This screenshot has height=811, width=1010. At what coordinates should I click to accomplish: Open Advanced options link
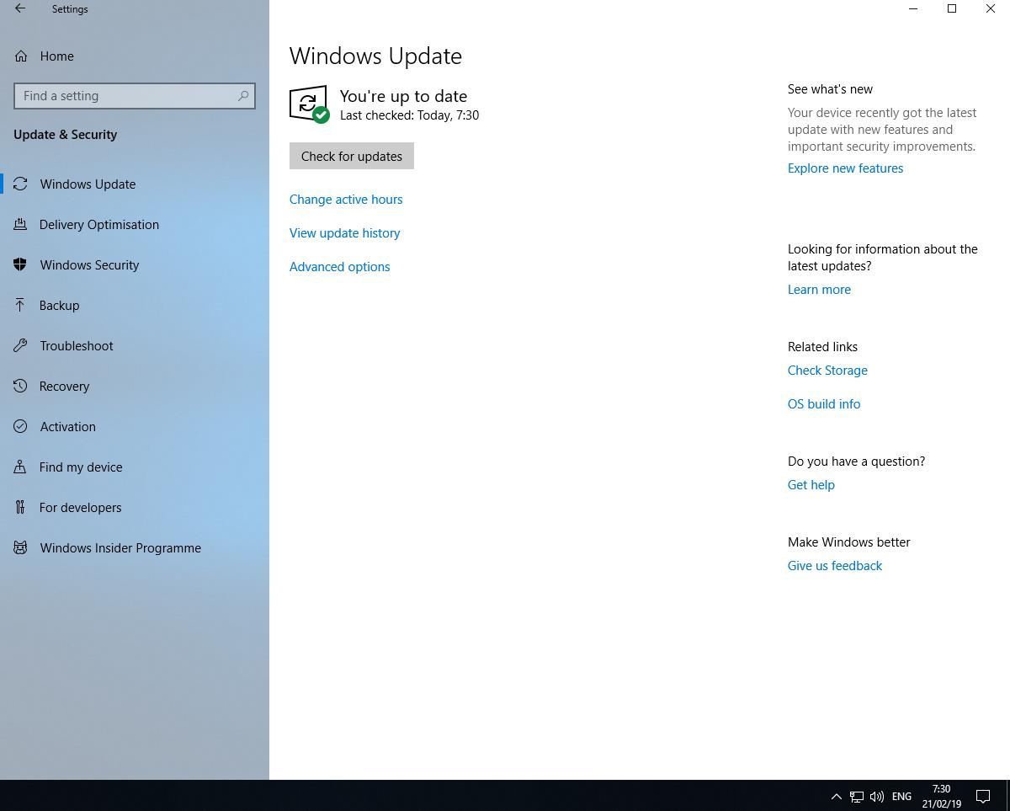[x=339, y=267]
